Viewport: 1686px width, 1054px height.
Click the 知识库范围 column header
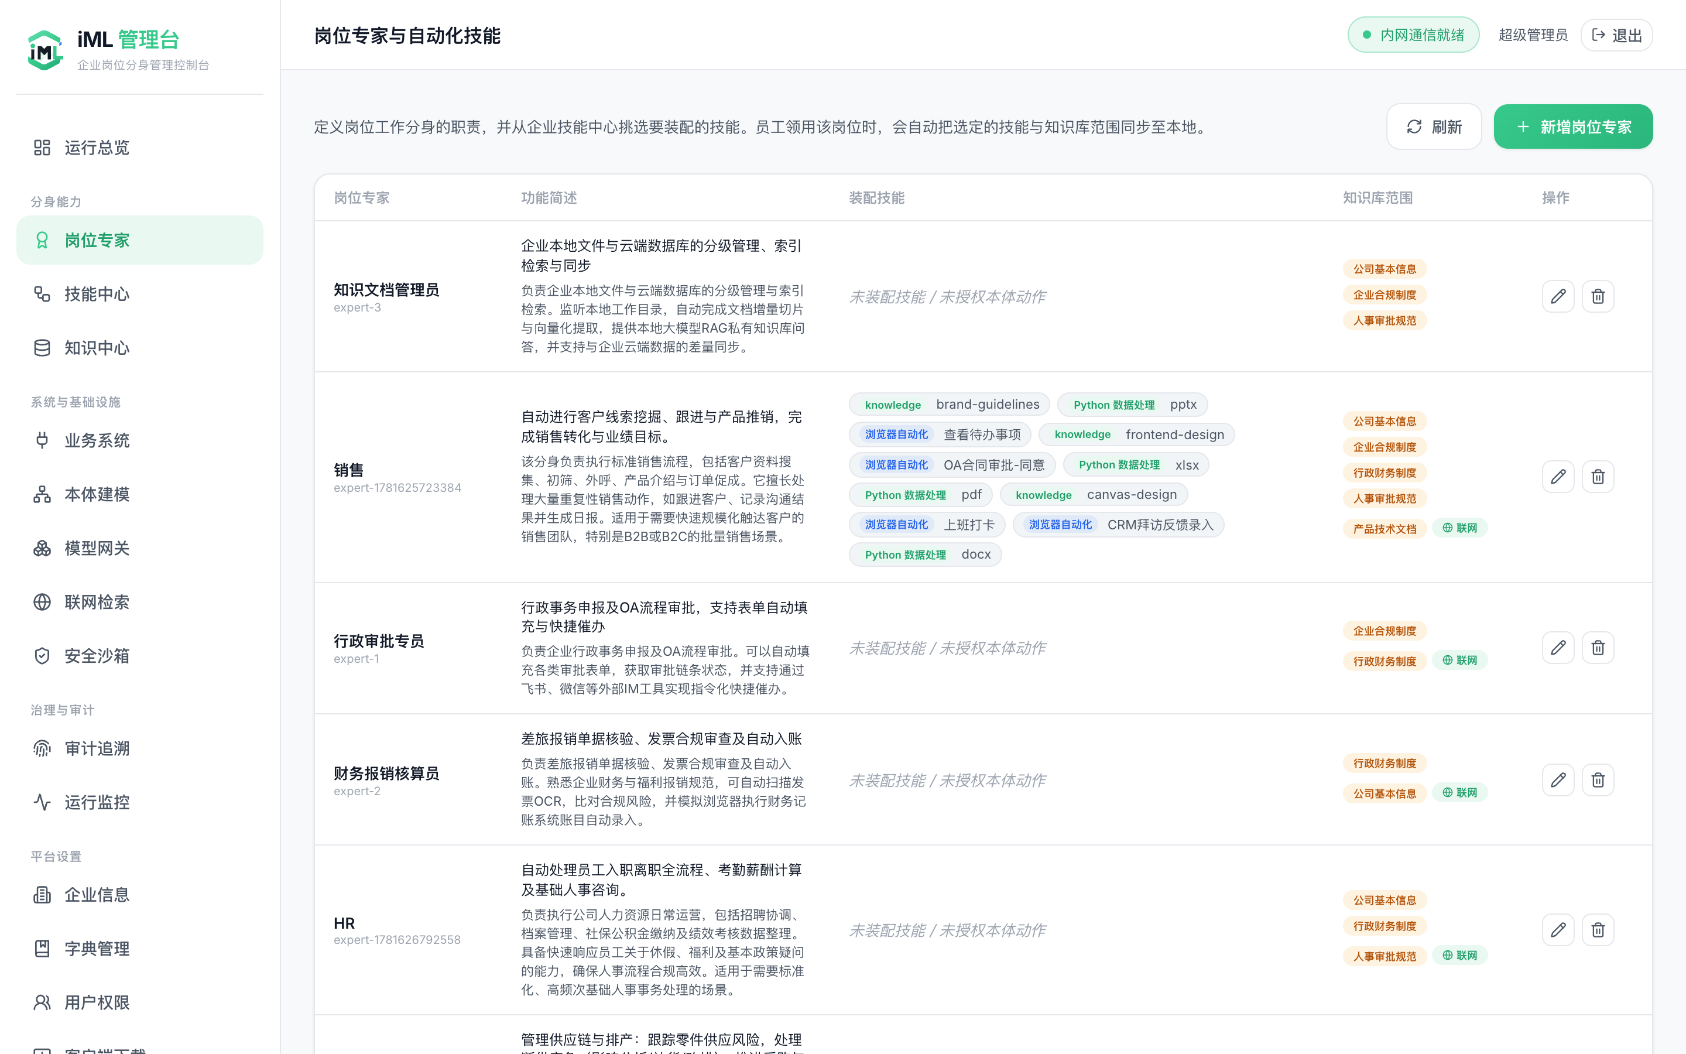tap(1377, 198)
